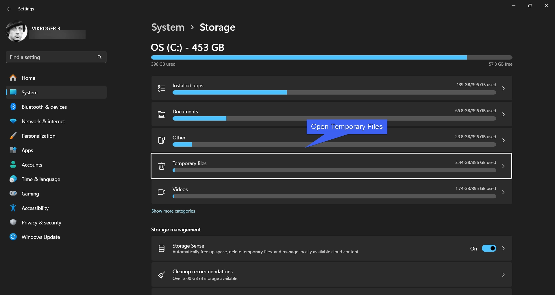Open Personalization settings
This screenshot has height=295, width=555.
click(56, 136)
